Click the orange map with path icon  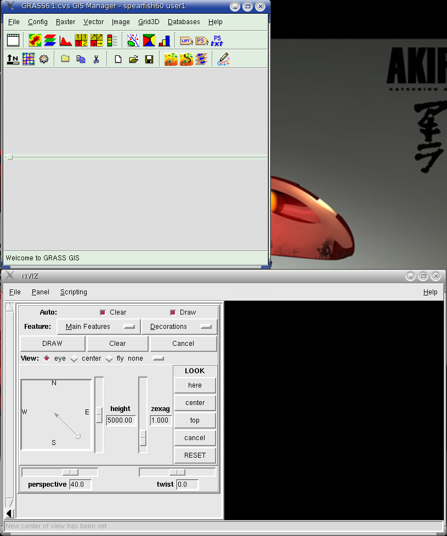[186, 59]
